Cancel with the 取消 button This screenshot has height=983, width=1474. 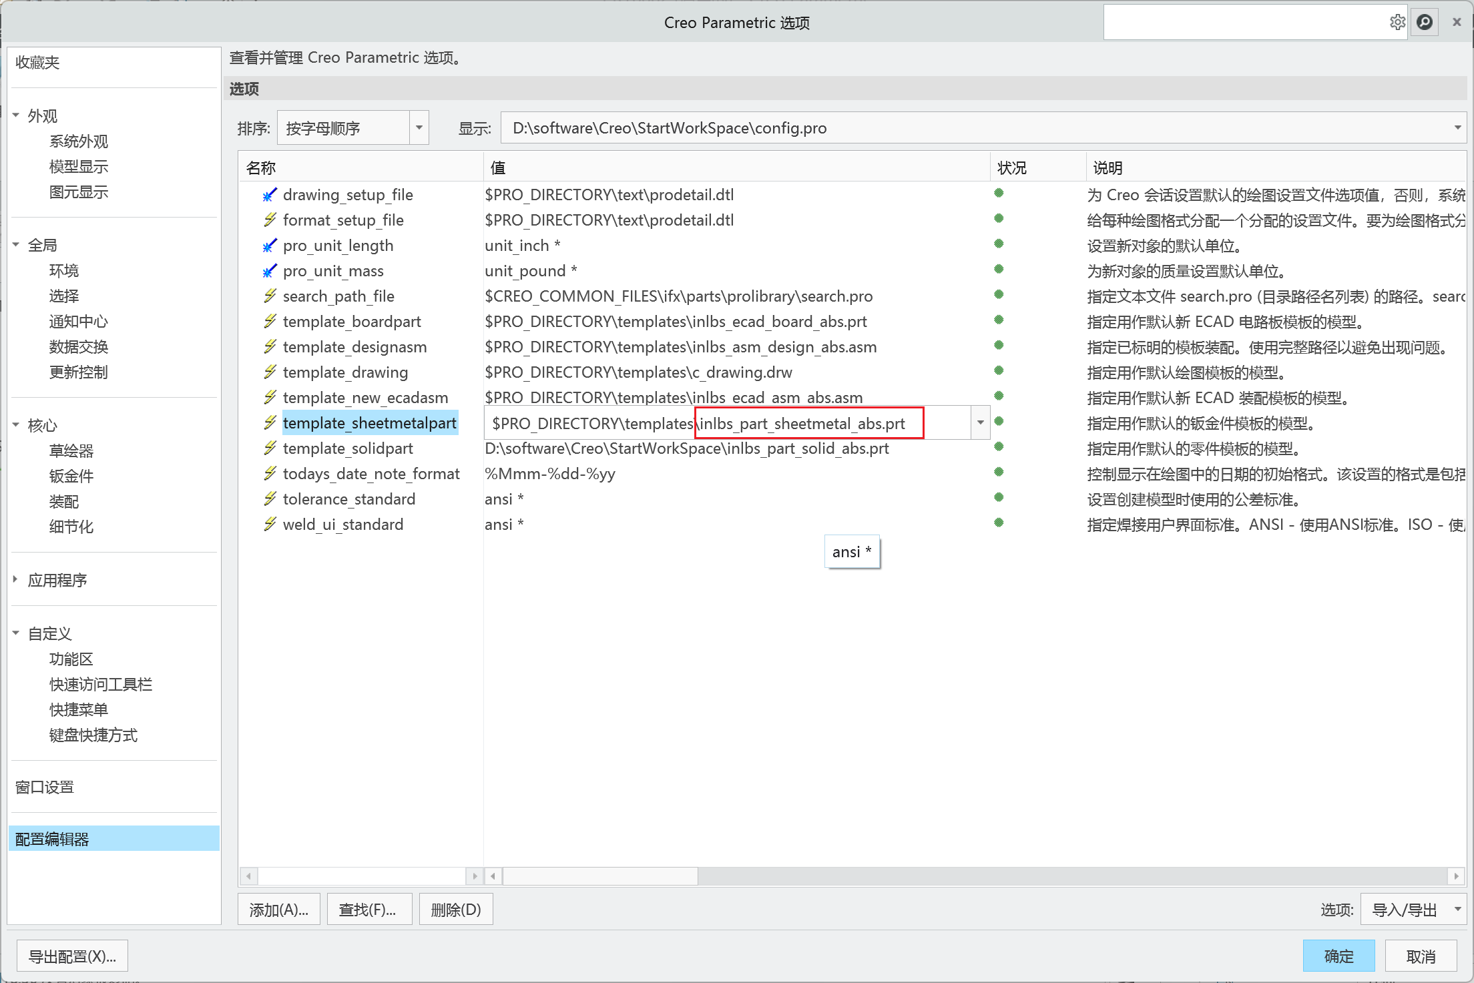click(1421, 956)
